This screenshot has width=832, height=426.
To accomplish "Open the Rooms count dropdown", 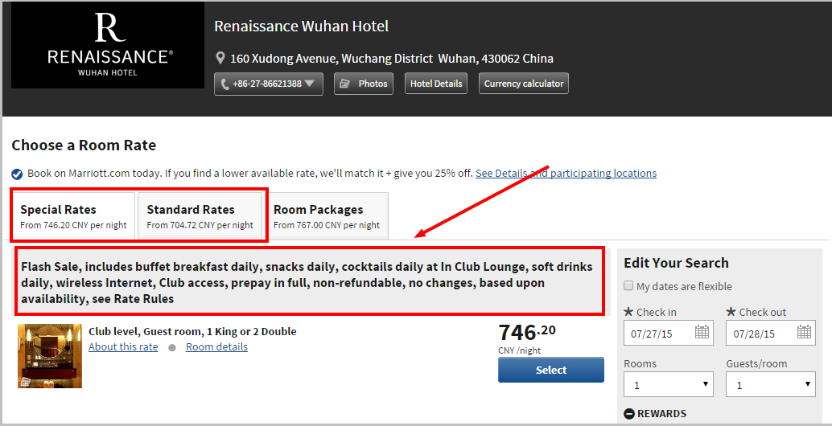I will click(669, 384).
